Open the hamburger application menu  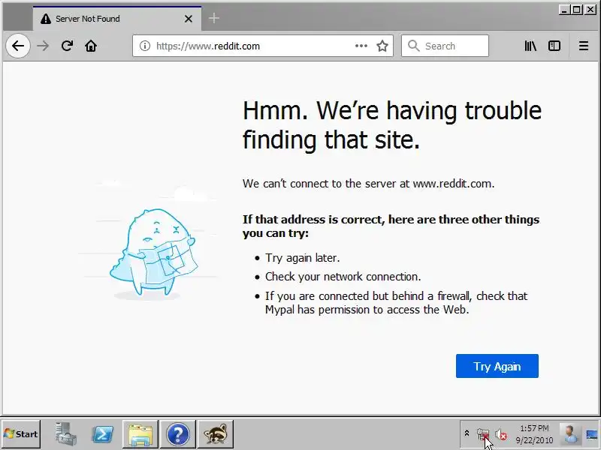584,46
